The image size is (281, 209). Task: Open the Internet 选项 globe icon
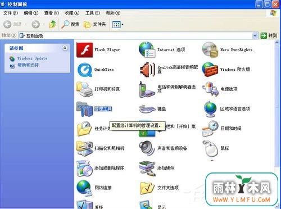147,50
